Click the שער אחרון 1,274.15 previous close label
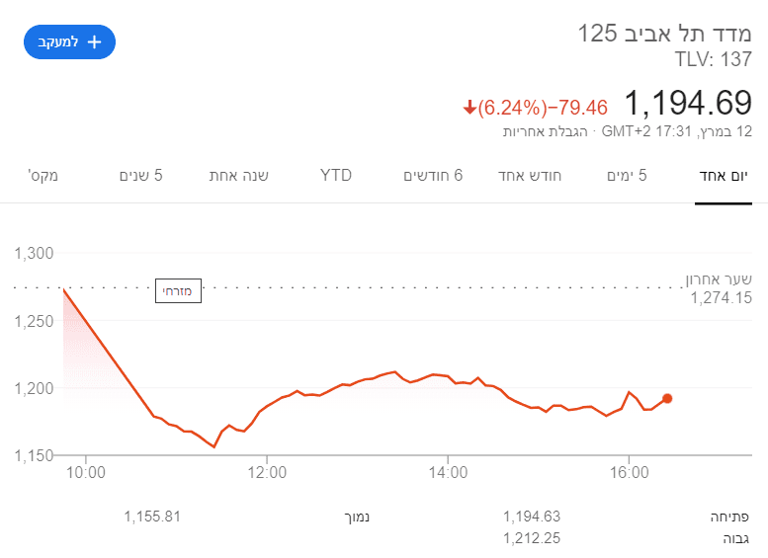 (x=720, y=287)
